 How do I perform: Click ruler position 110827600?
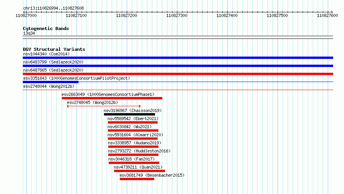[x=327, y=15]
